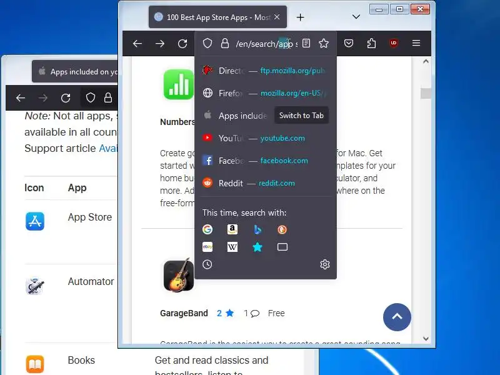This screenshot has width=500, height=375.
Task: Select the ftp.mozilla.org Directory suggestion
Action: pyautogui.click(x=265, y=71)
